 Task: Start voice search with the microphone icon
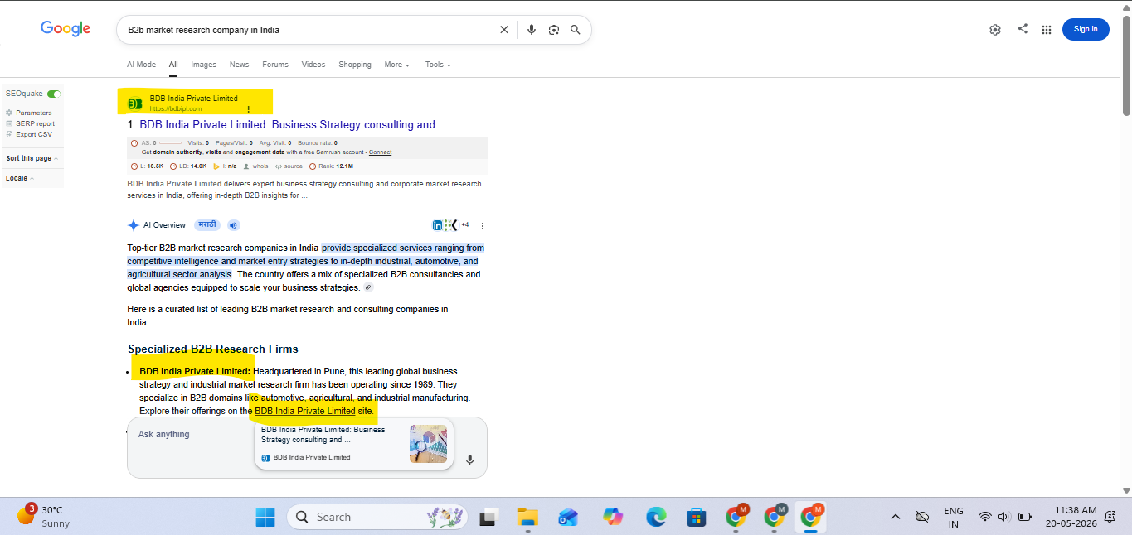coord(532,30)
